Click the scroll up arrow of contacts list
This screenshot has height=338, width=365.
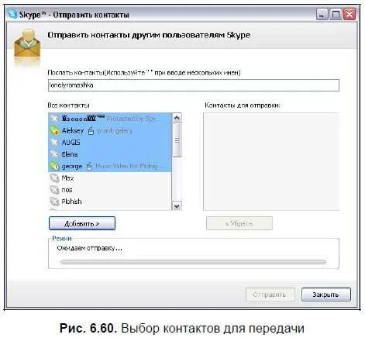(177, 118)
